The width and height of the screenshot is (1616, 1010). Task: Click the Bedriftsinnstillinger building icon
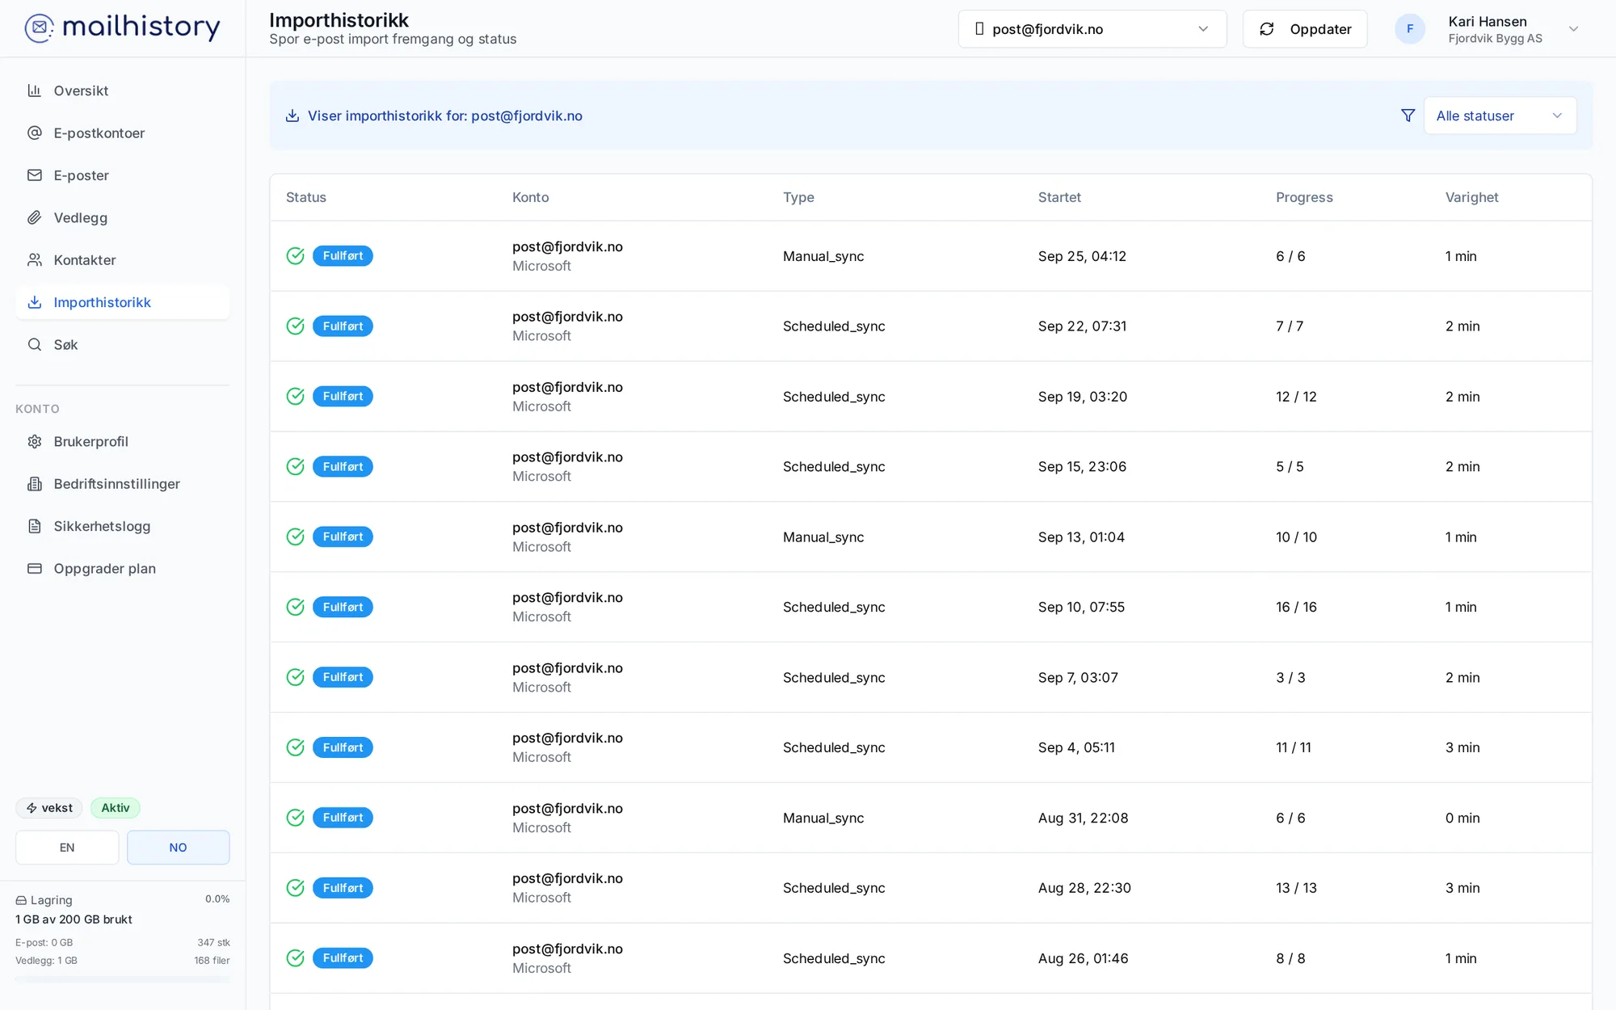35,484
